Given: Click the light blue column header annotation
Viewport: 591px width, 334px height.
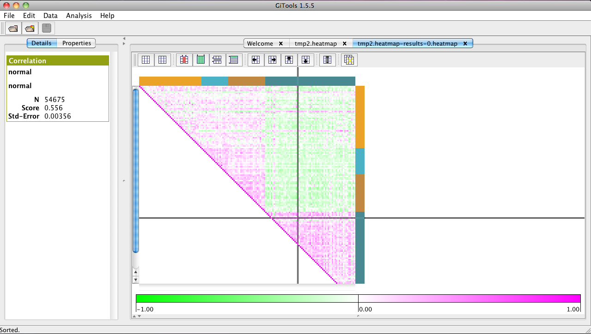Looking at the screenshot, I should 215,81.
